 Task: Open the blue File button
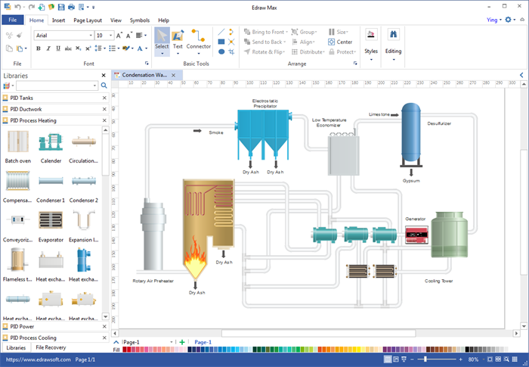[x=13, y=20]
